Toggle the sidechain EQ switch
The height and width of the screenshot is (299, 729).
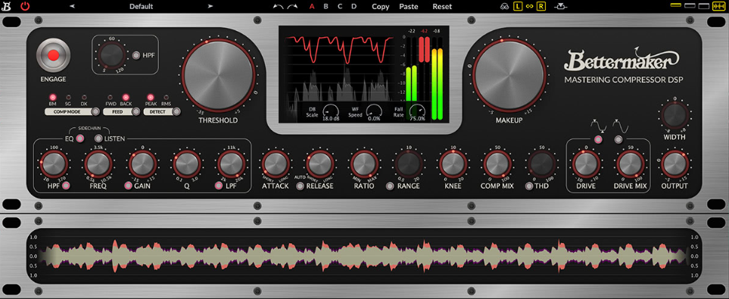coord(80,138)
